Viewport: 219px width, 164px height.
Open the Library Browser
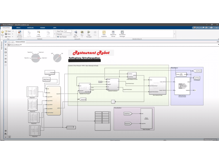(19, 34)
